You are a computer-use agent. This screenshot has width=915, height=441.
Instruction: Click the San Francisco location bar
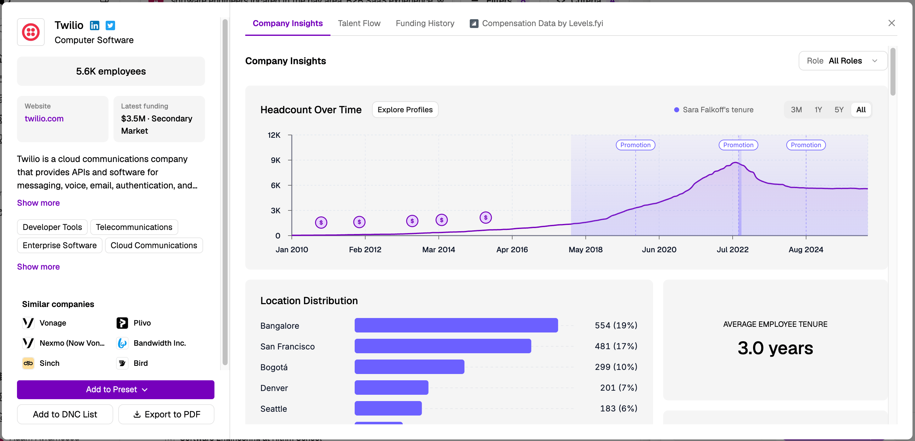click(443, 346)
